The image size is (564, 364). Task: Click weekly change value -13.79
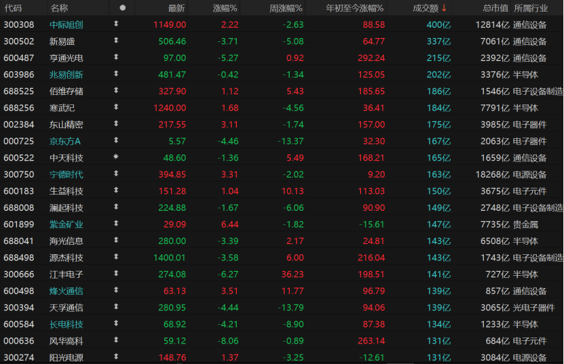click(x=290, y=308)
